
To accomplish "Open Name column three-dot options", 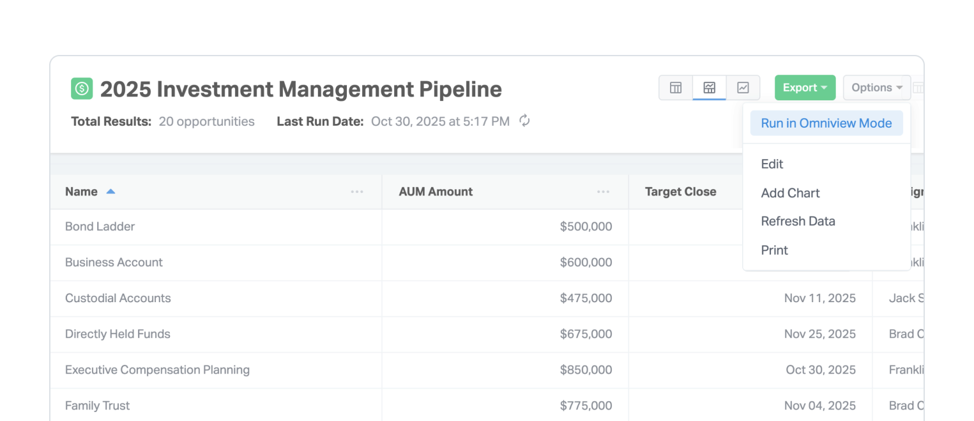I will click(x=356, y=192).
